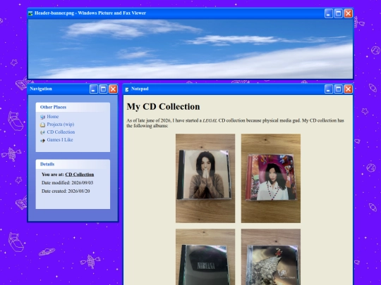
Task: Click the Header-banner.png title text
Action: click(90, 13)
